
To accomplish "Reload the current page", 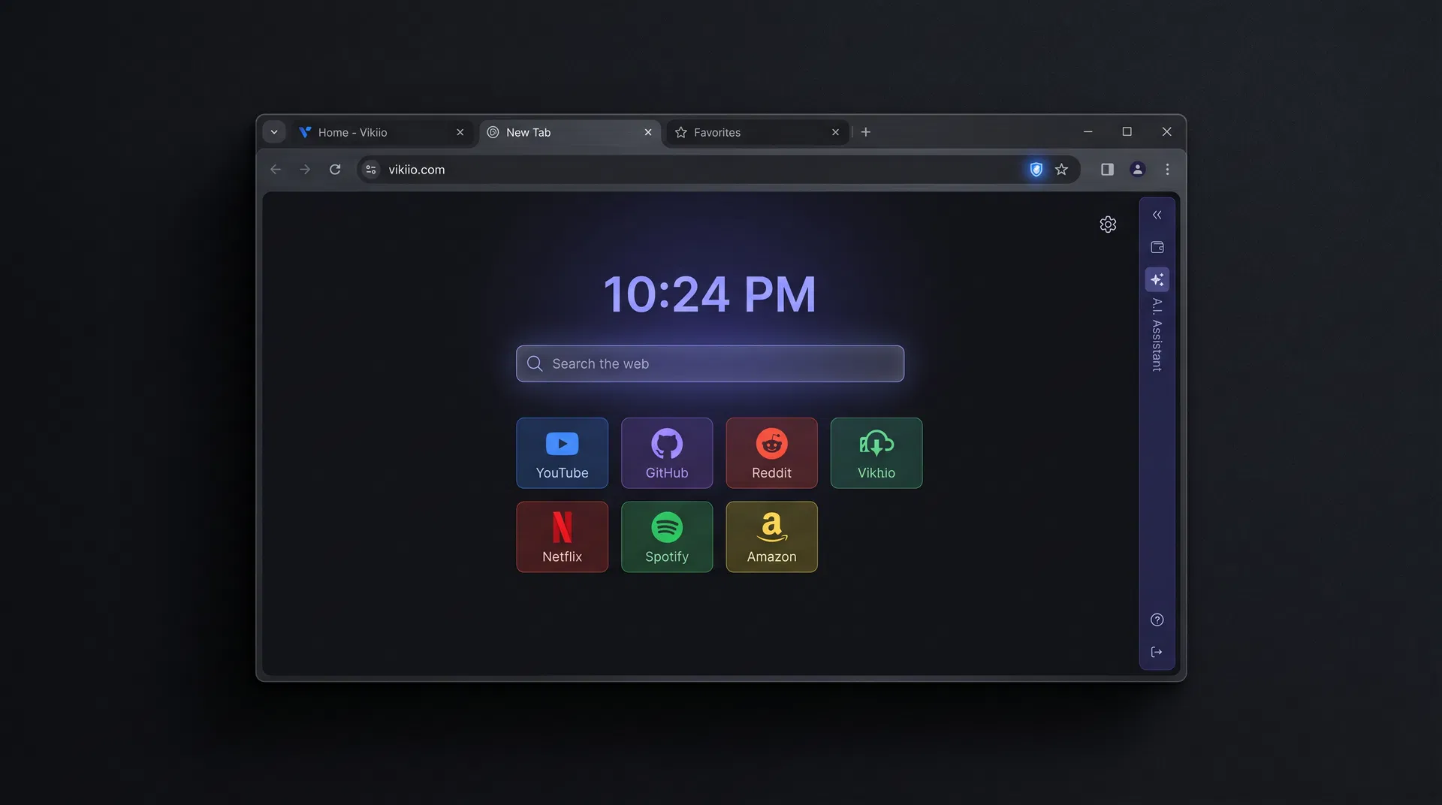I will (335, 169).
